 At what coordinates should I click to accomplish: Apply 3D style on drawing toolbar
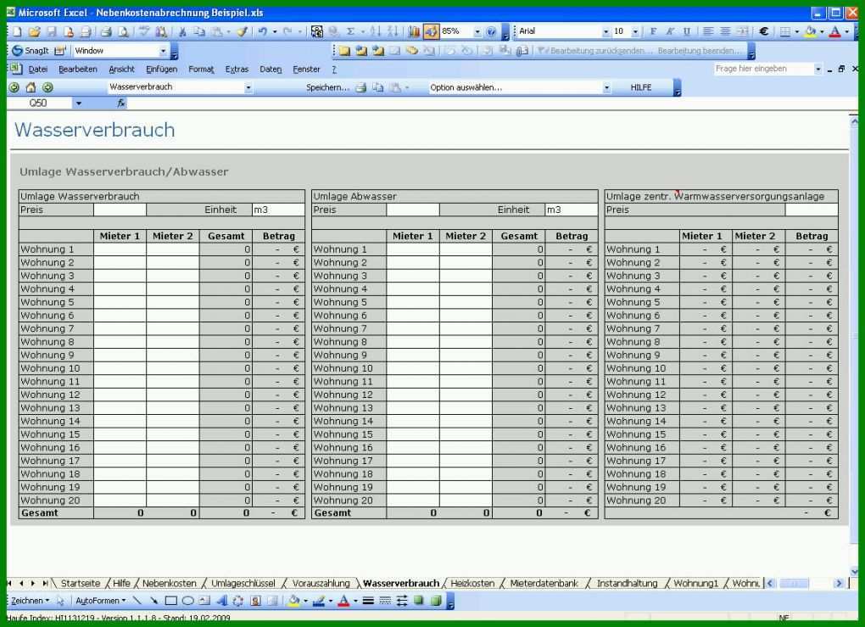tap(436, 601)
